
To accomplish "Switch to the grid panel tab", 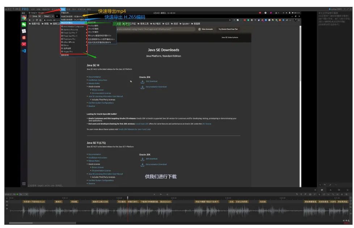I will [339, 190].
